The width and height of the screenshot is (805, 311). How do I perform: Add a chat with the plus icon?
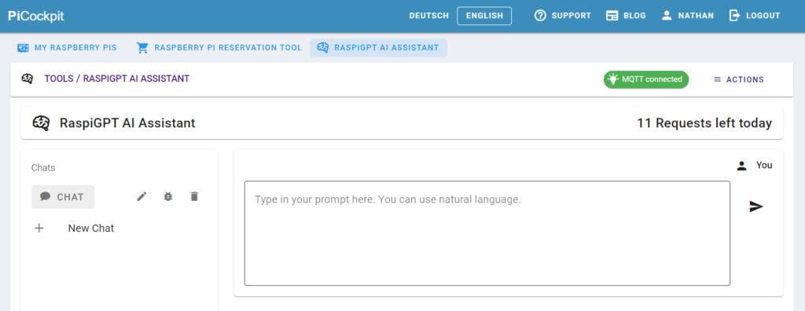pos(39,229)
